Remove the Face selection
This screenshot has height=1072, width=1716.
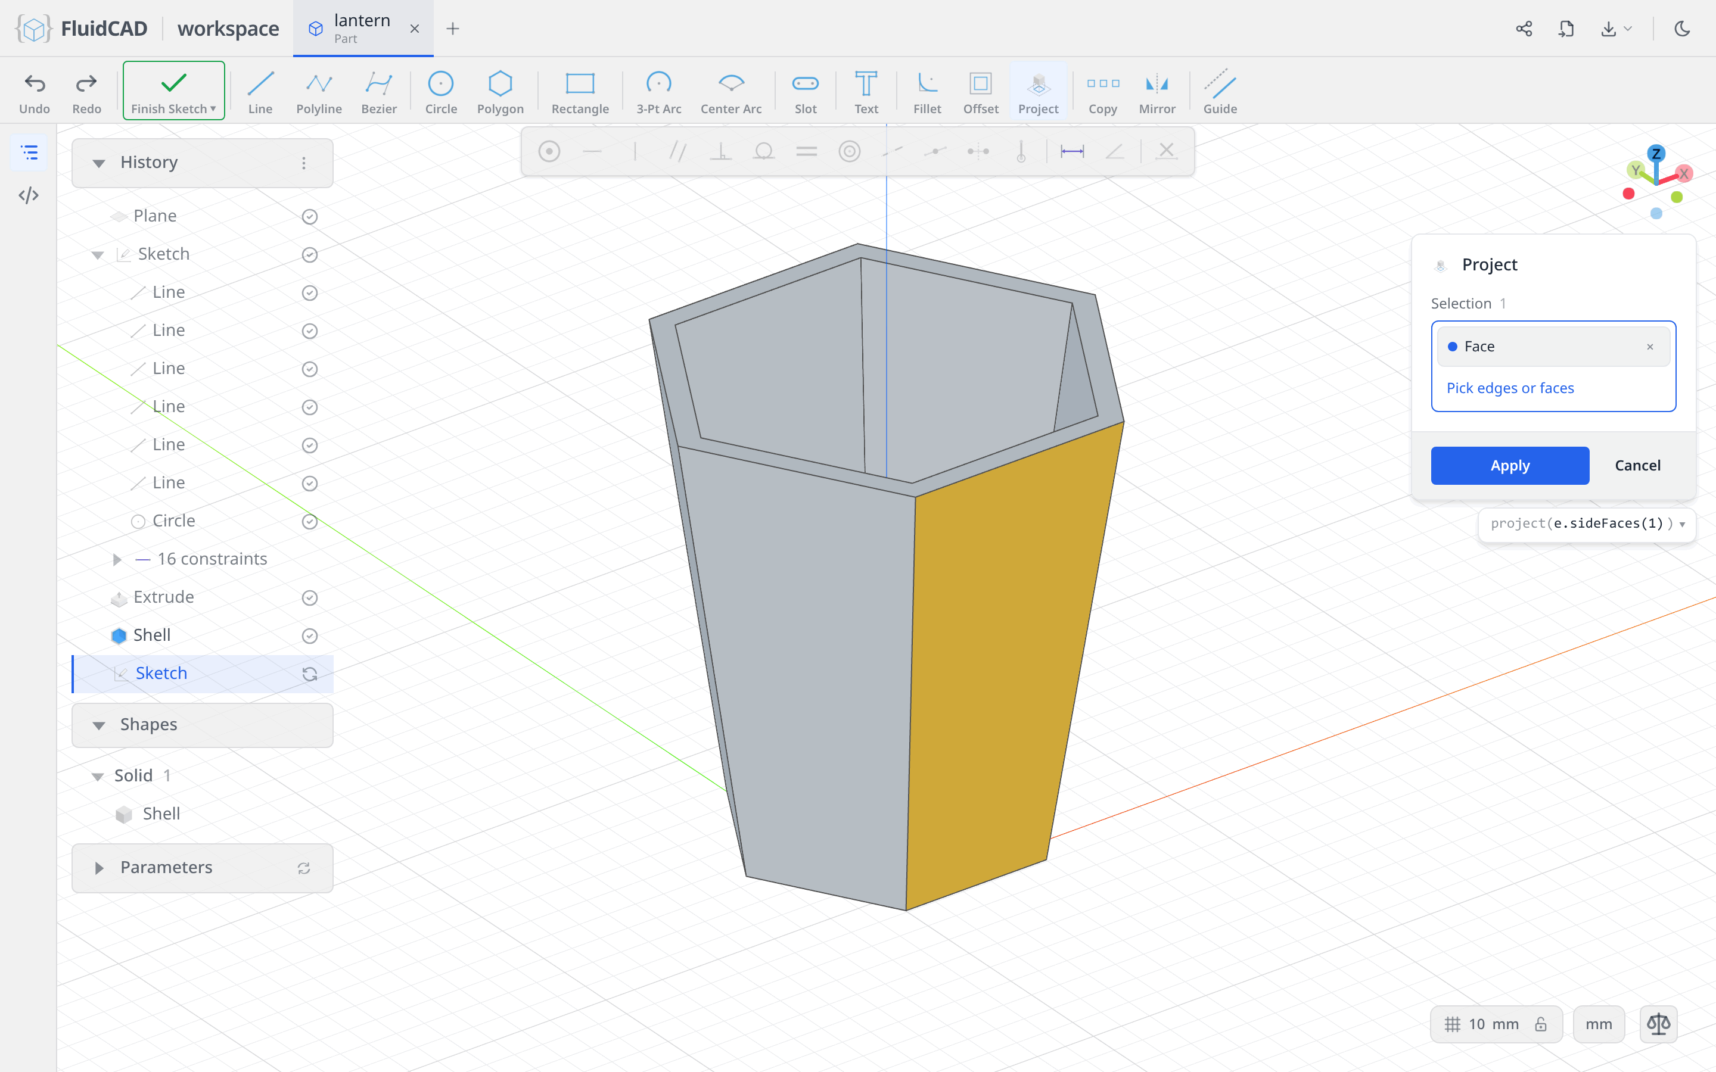click(x=1650, y=347)
